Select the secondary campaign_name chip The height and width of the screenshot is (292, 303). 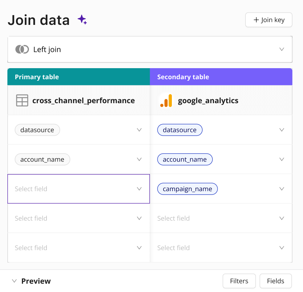(x=187, y=189)
